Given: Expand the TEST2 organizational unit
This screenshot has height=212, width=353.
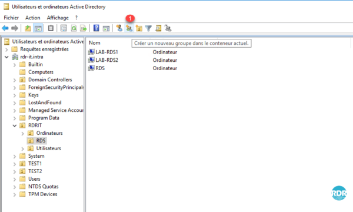Looking at the screenshot, I should (x=15, y=172).
